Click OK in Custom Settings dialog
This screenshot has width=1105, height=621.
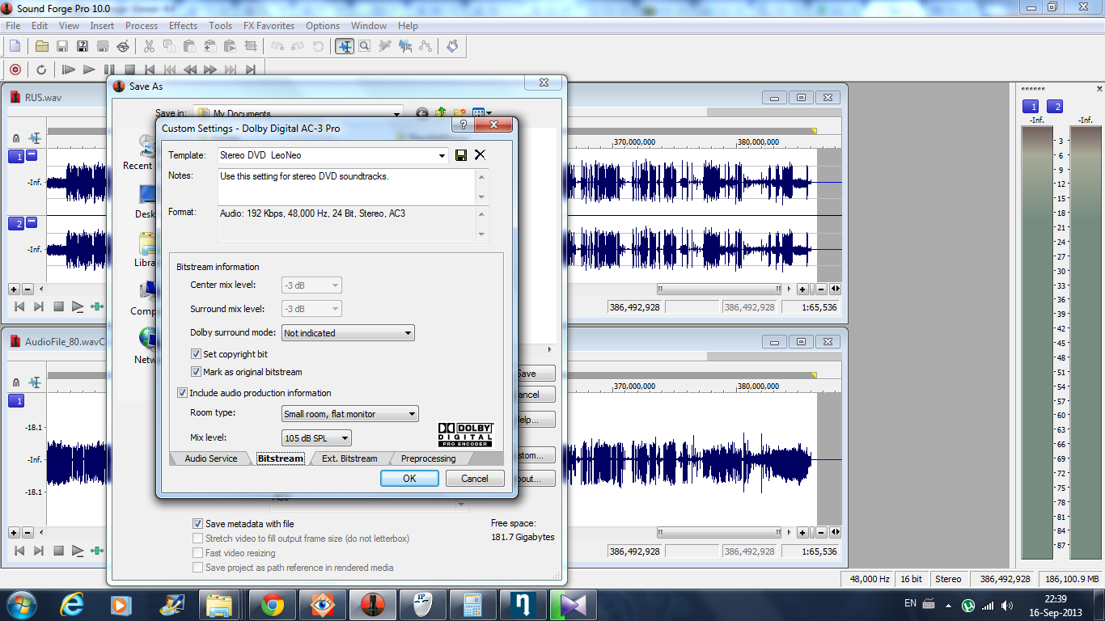tap(409, 479)
